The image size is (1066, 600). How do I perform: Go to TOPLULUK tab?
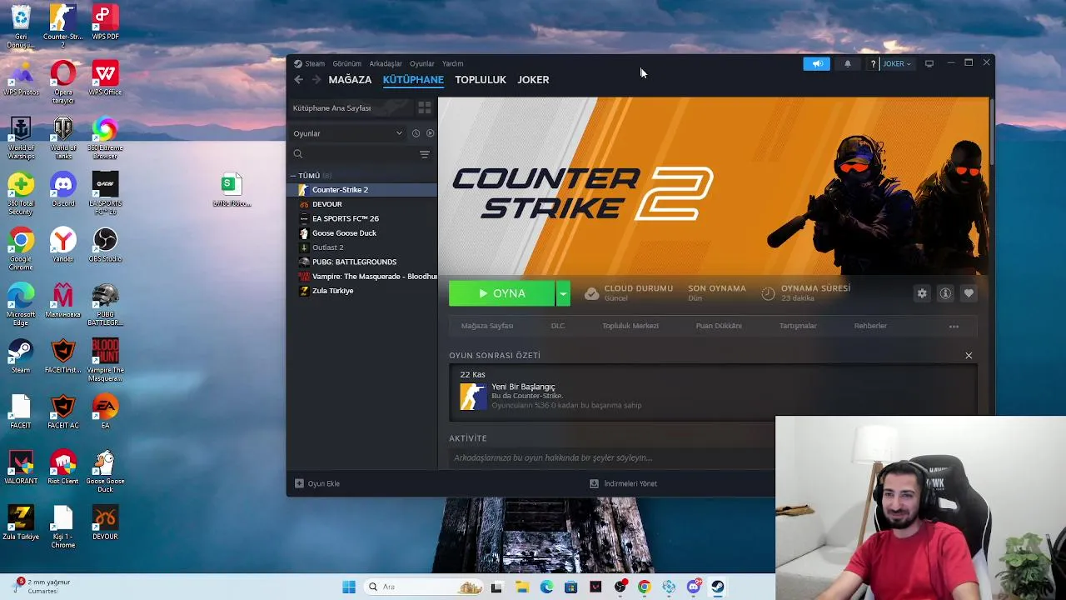[x=481, y=79]
